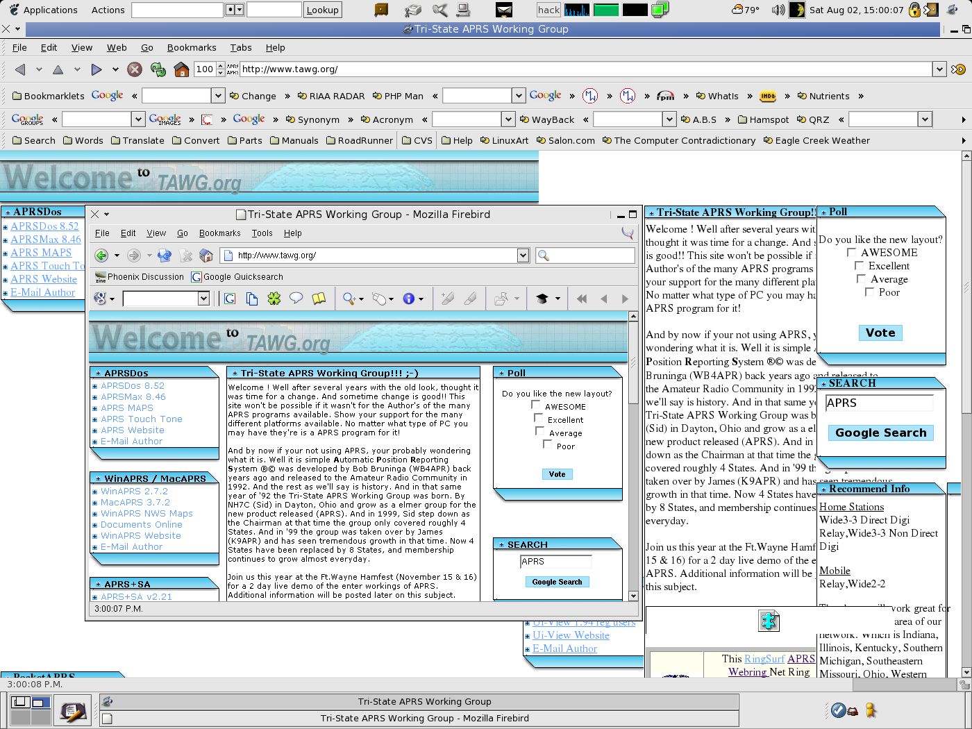Click the volume speaker icon in top panel

778,10
